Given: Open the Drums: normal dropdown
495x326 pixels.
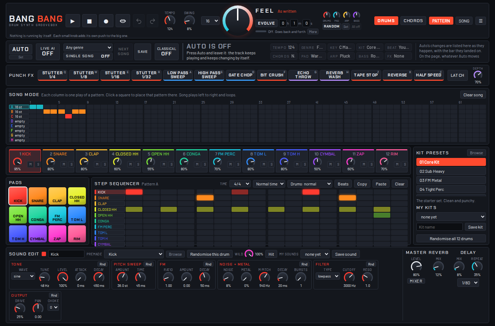Looking at the screenshot, I should click(x=309, y=184).
